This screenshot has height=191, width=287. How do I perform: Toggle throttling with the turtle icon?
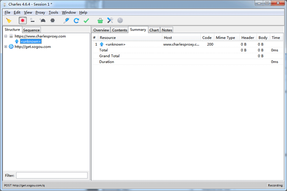tap(42, 21)
